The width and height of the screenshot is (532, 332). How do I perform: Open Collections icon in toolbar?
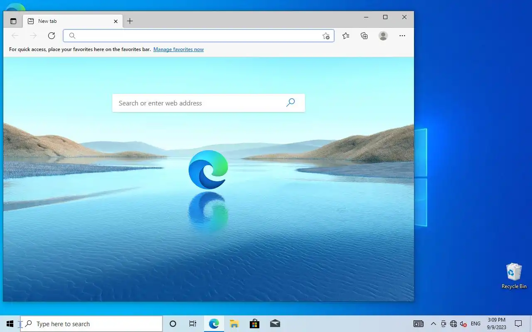click(x=364, y=36)
